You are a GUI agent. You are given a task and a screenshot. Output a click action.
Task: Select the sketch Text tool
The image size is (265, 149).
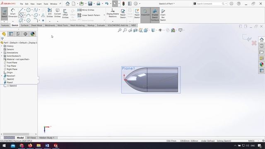[x=43, y=15]
